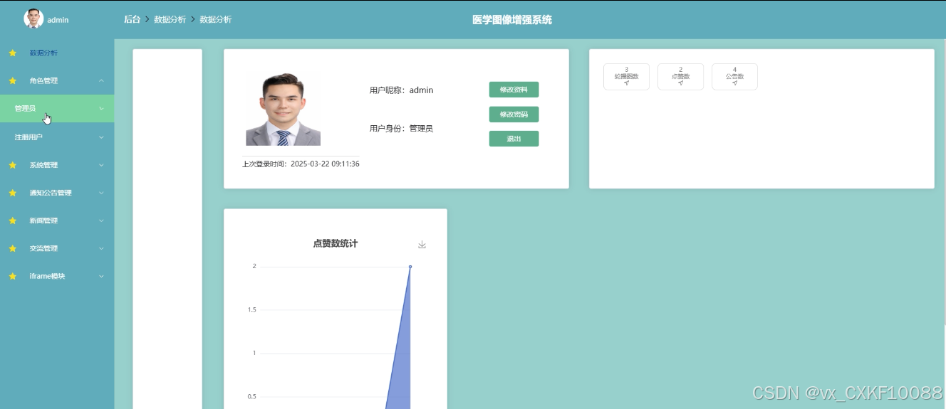Click the star icon beside iframe模块
Image resolution: width=946 pixels, height=409 pixels.
12,276
